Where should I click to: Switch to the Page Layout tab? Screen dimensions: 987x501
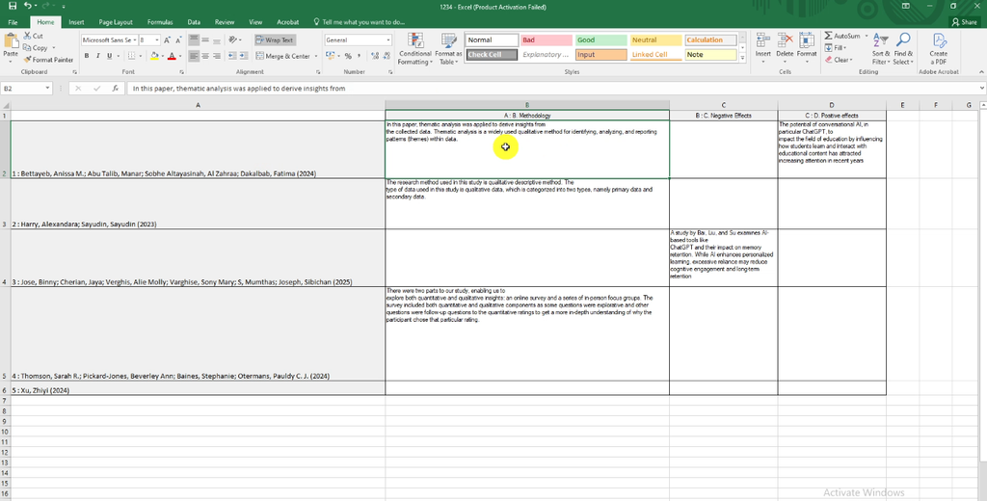coord(116,22)
